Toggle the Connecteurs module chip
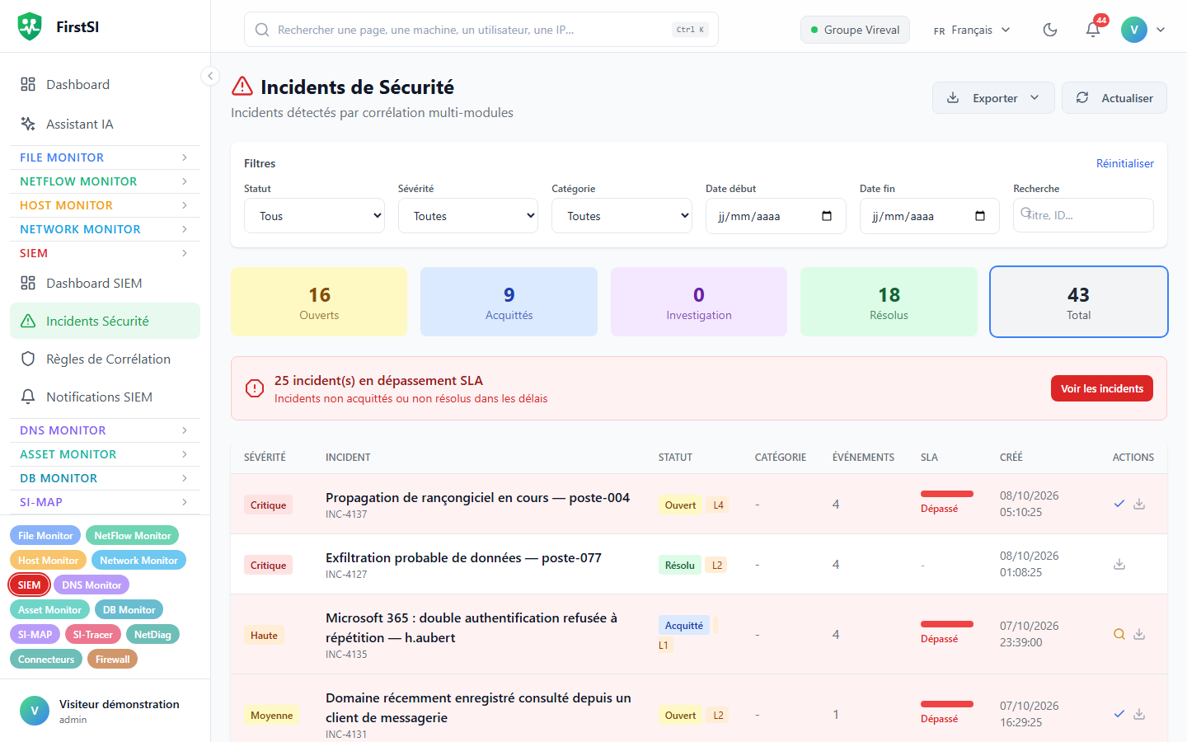This screenshot has width=1187, height=742. pos(46,659)
